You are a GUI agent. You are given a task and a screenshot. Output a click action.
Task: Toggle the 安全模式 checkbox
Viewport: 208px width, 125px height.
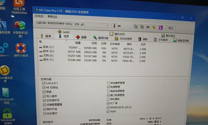[x=45, y=113]
